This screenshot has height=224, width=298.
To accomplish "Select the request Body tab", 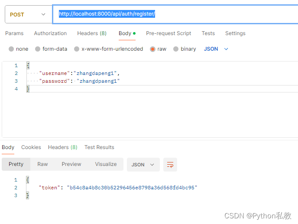I will tap(127, 33).
